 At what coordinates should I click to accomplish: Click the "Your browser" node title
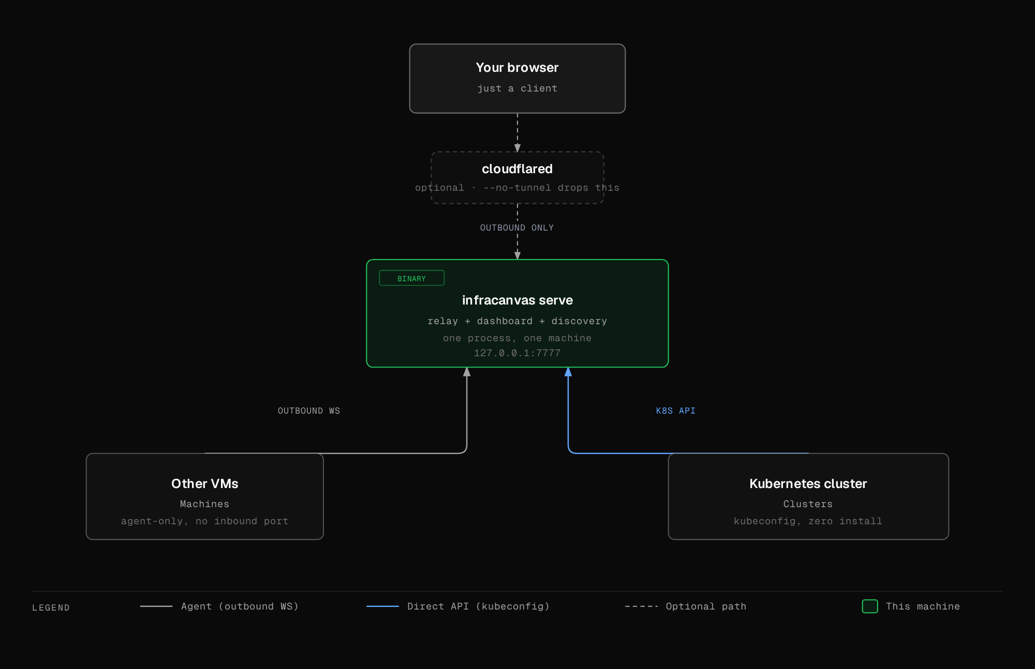pos(517,68)
